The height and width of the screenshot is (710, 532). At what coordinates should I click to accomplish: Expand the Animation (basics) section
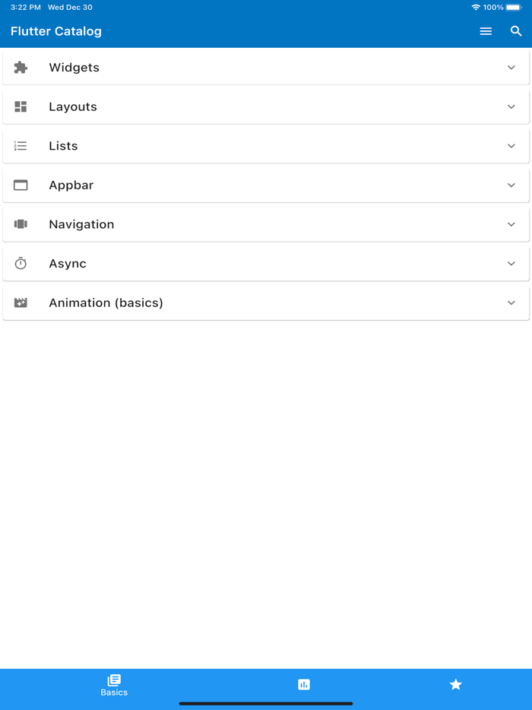(511, 303)
